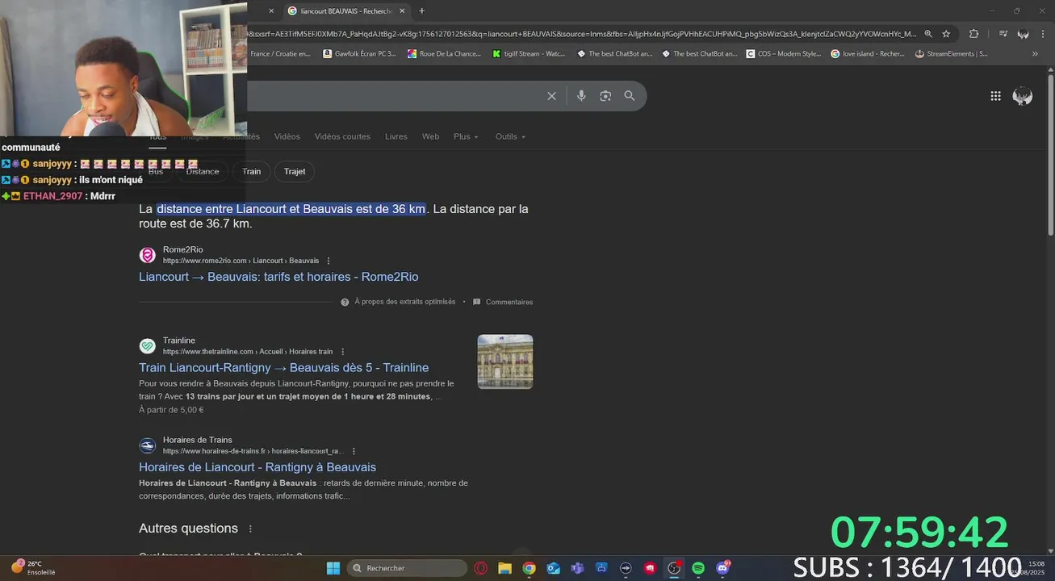The width and height of the screenshot is (1055, 581).
Task: Open Train Liancourt-Rantigny Trainline link
Action: point(283,368)
